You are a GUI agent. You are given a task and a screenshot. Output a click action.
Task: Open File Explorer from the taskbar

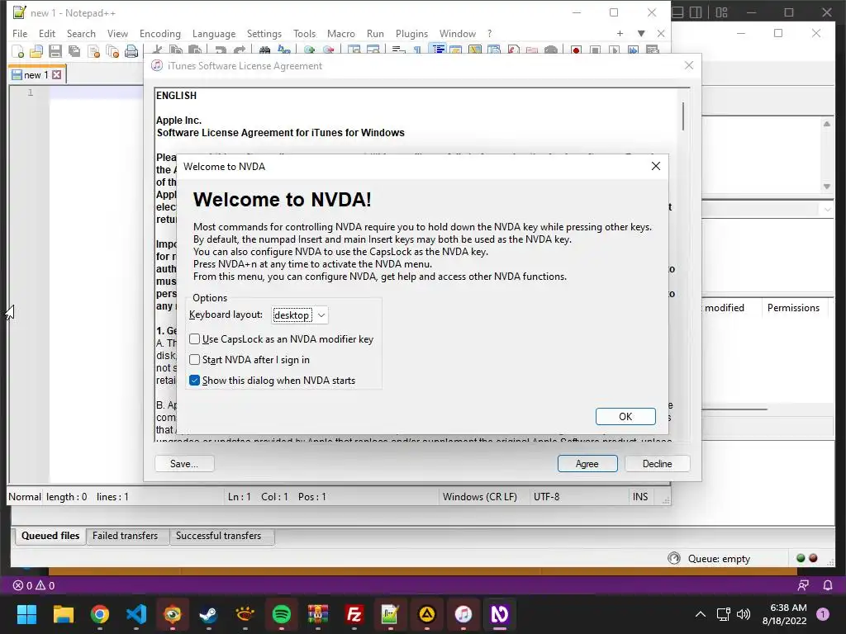click(x=63, y=614)
